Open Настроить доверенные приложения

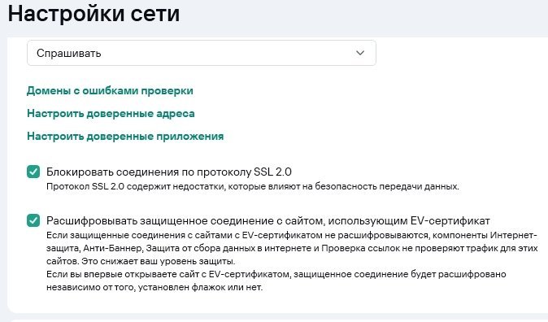(x=125, y=137)
